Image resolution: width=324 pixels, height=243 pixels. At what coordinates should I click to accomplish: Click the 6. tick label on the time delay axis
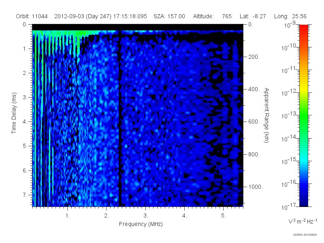(25, 171)
